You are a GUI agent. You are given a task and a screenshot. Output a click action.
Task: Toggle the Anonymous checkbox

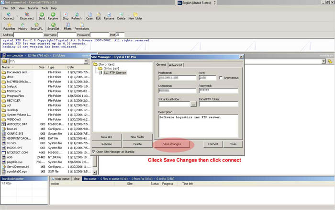[221, 78]
